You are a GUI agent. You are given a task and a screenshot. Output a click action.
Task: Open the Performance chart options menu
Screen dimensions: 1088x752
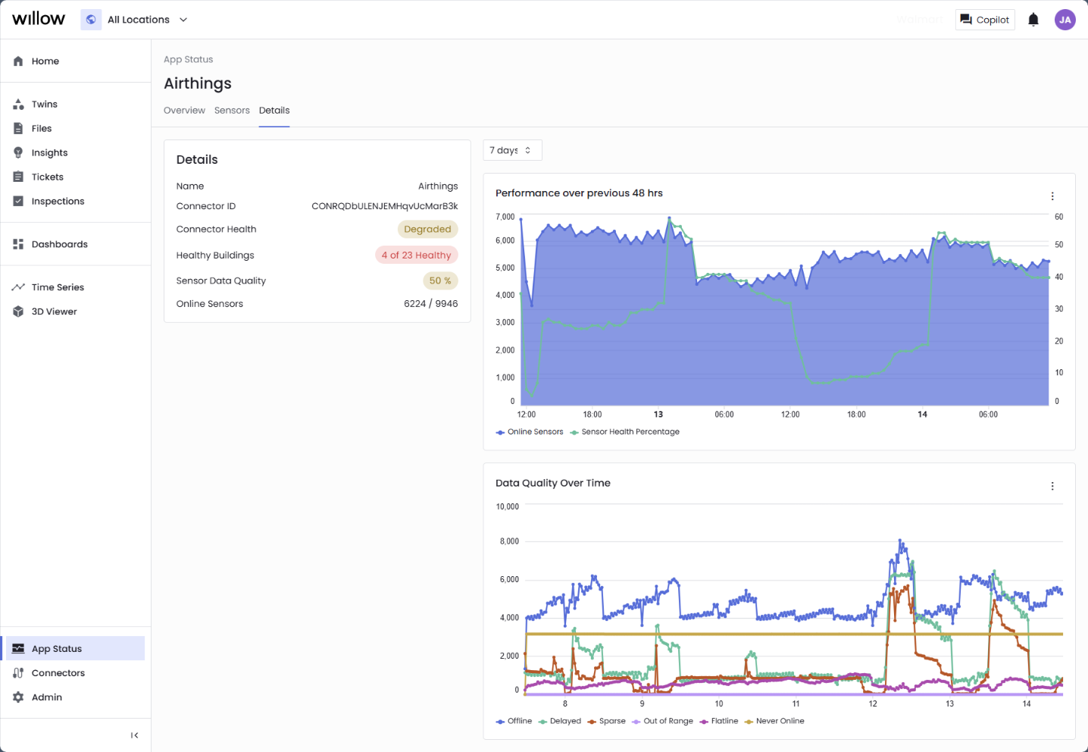coord(1052,195)
